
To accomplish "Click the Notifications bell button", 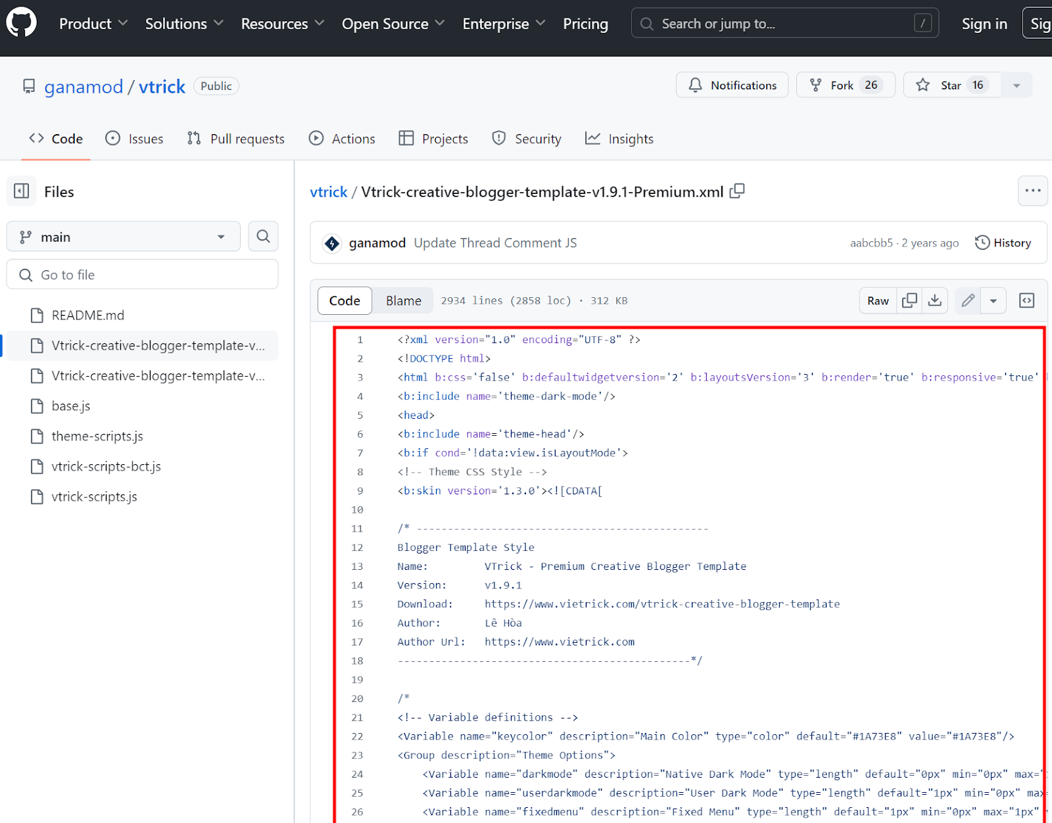I will (x=732, y=85).
